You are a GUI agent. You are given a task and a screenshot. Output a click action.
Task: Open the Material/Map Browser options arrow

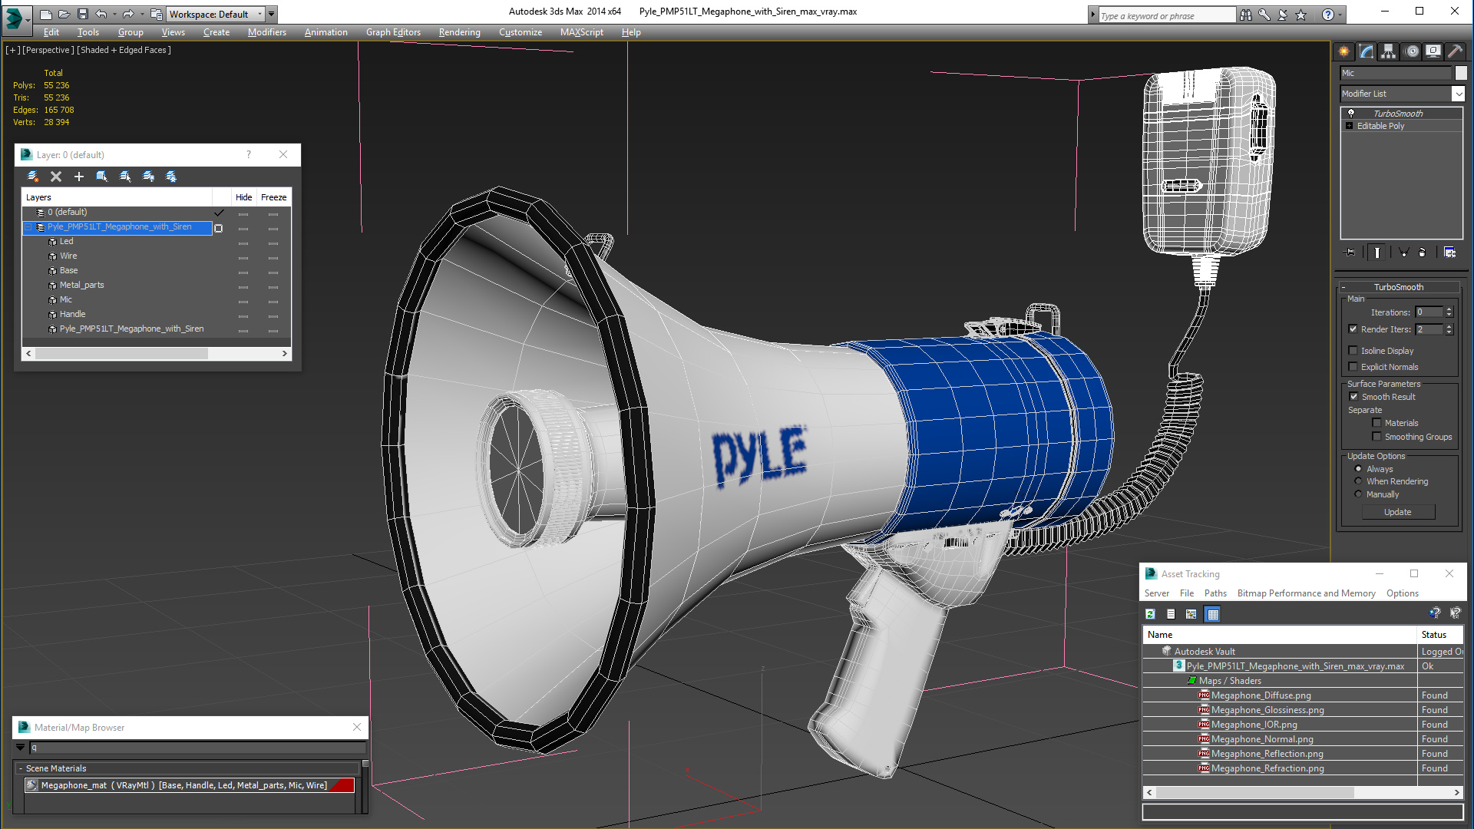[20, 748]
